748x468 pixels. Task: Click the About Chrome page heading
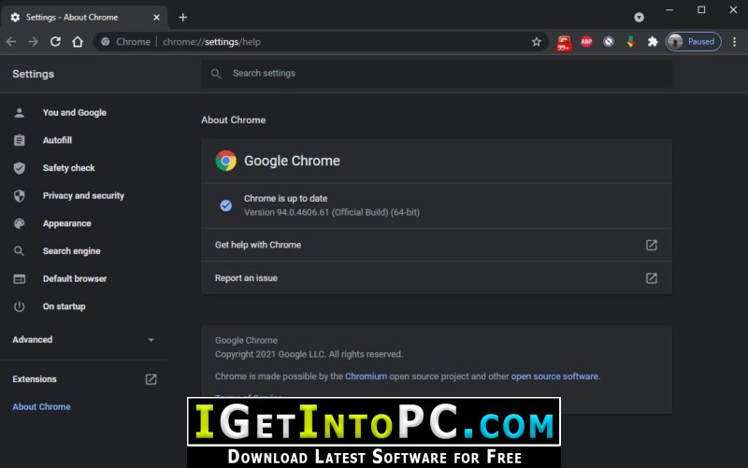coord(233,121)
